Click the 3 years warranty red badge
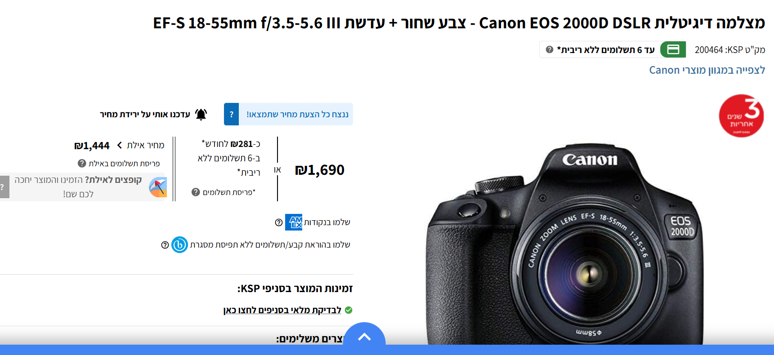 (x=741, y=115)
